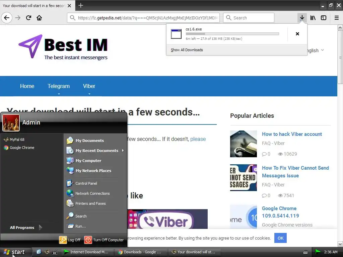Click the 'Cannot Send Messages' thumbnail

click(x=243, y=178)
